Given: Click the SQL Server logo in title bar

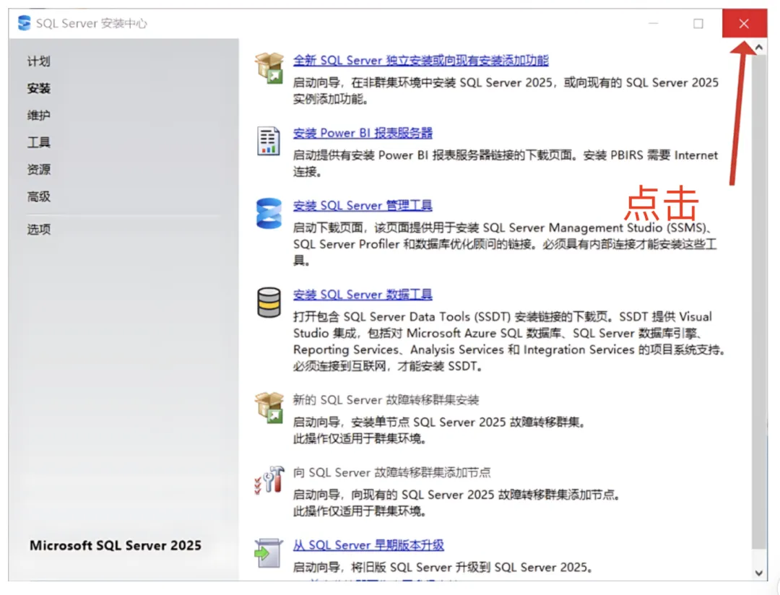Looking at the screenshot, I should pyautogui.click(x=24, y=23).
